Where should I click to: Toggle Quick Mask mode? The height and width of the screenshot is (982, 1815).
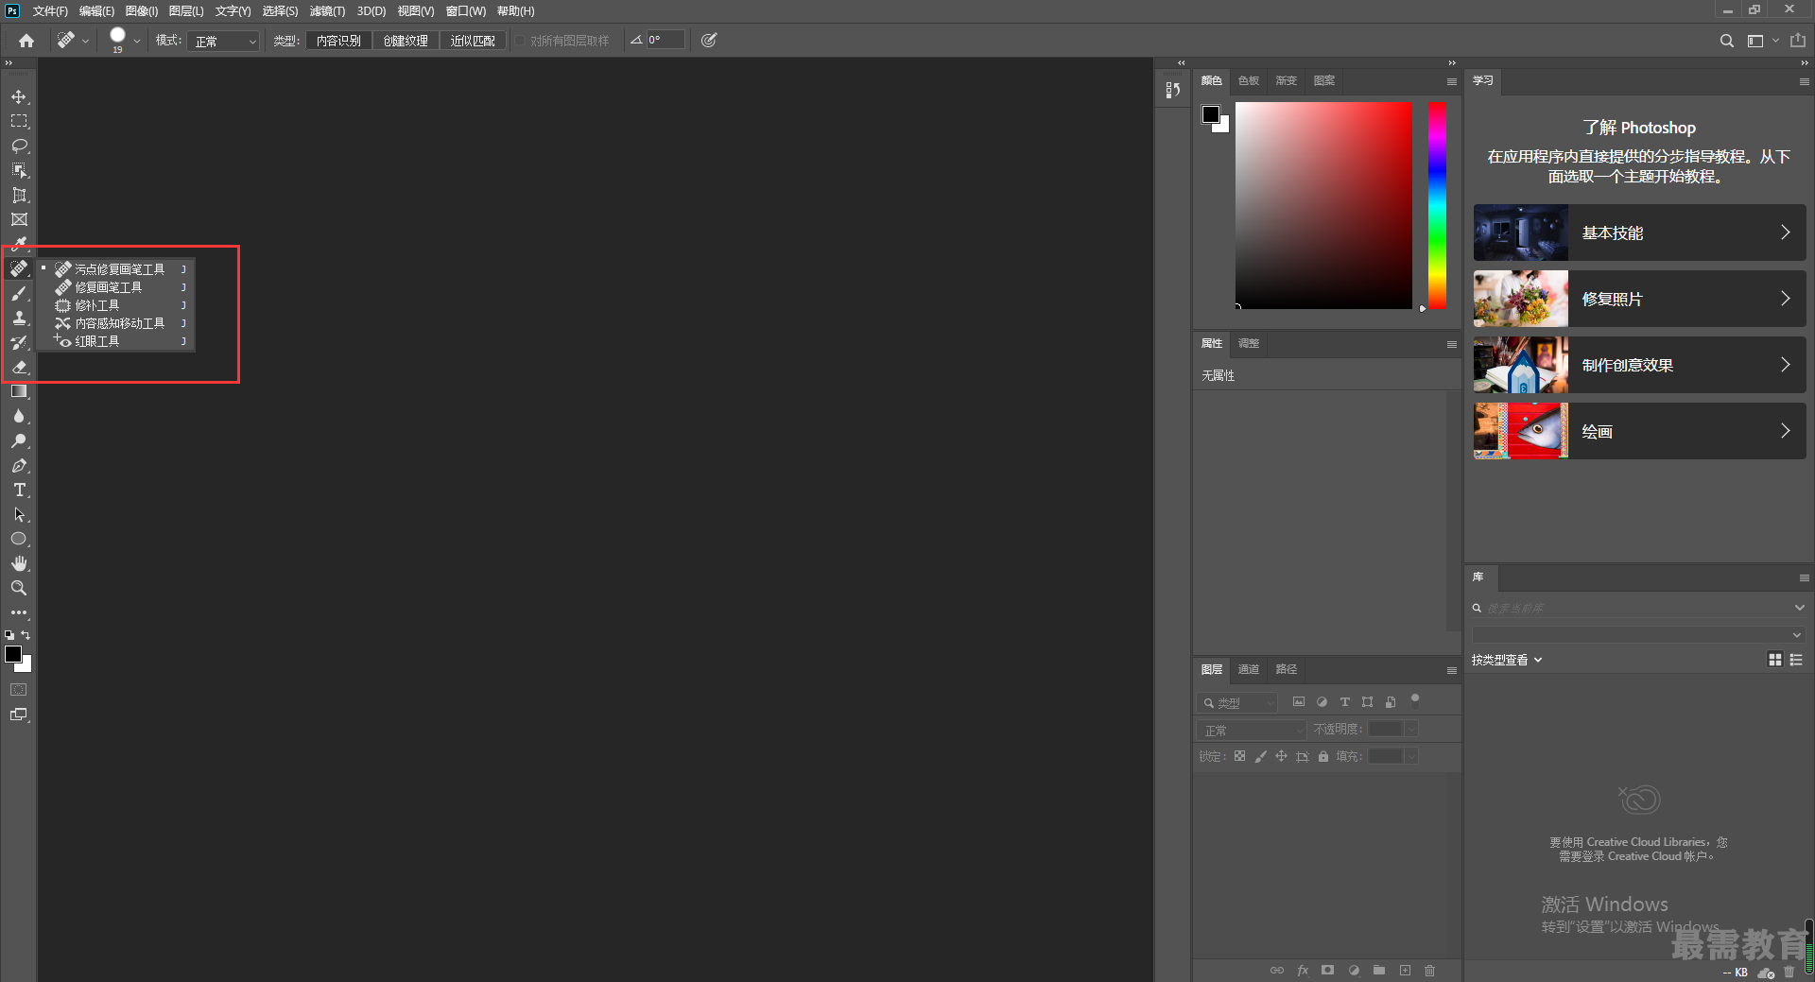tap(19, 690)
